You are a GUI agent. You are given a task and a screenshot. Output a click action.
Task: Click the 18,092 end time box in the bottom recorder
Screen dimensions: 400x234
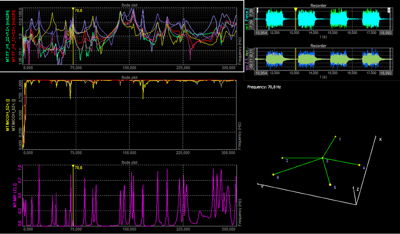tap(386, 73)
